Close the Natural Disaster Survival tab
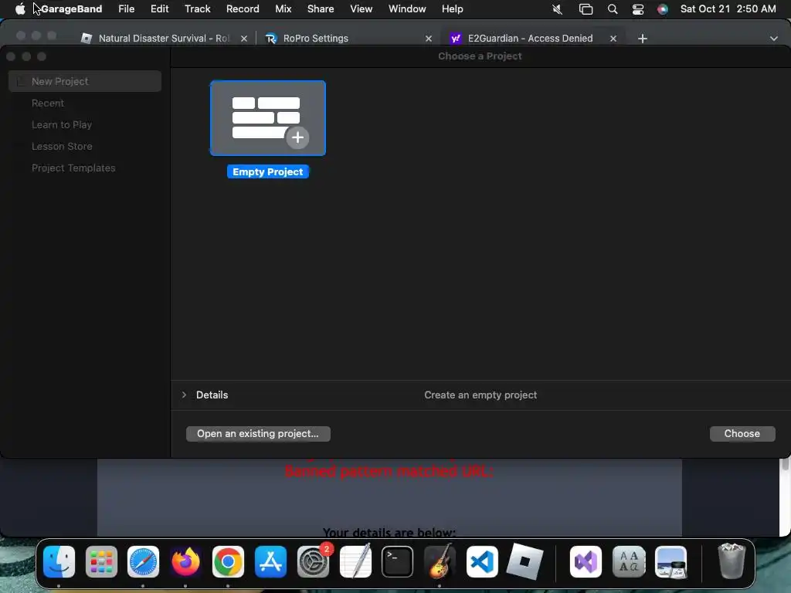 [x=244, y=39]
